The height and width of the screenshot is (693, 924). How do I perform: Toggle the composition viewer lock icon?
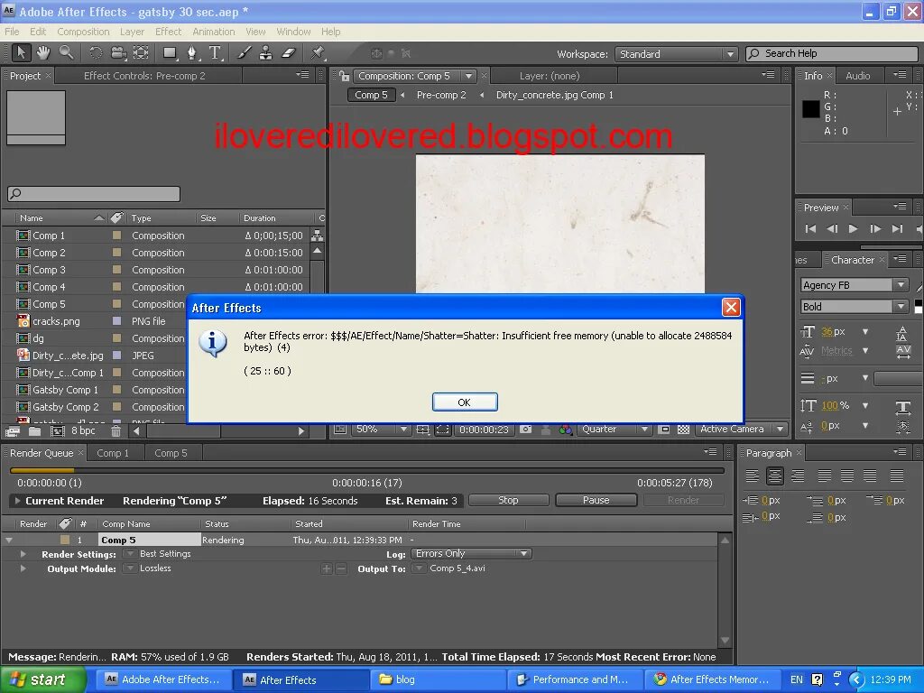click(343, 76)
